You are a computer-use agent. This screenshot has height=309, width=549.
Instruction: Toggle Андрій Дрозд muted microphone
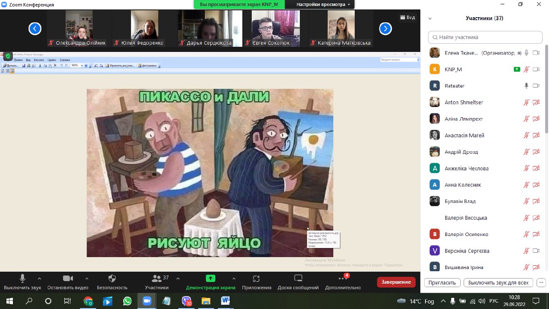pyautogui.click(x=526, y=152)
